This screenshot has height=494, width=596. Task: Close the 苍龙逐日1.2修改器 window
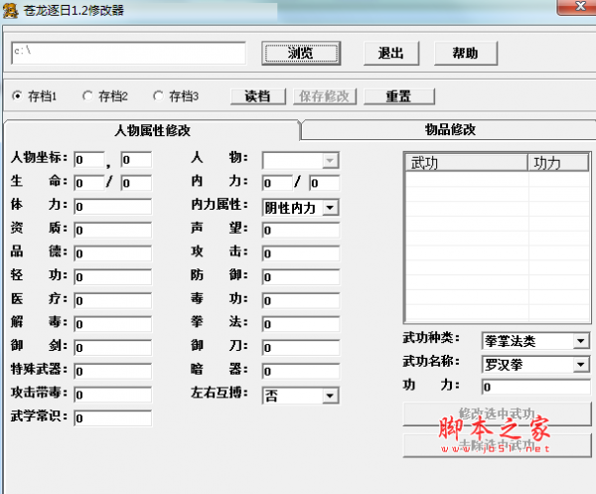[x=578, y=7]
